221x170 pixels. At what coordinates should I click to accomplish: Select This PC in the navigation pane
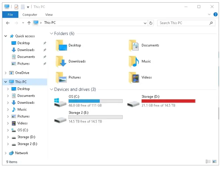point(21,82)
